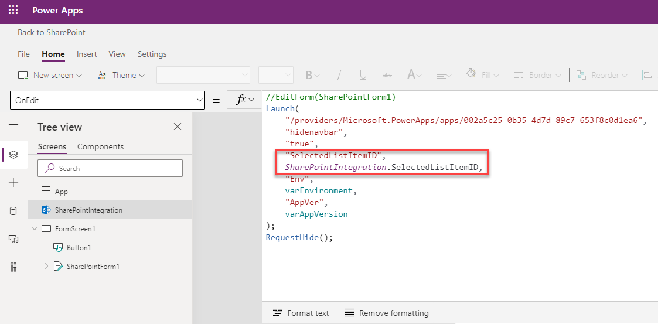This screenshot has height=324, width=658.
Task: Close the Tree view panel
Action: [x=178, y=127]
